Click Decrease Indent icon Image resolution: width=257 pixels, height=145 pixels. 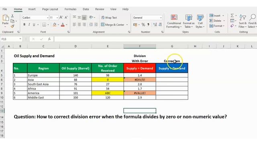pyautogui.click(x=91, y=25)
